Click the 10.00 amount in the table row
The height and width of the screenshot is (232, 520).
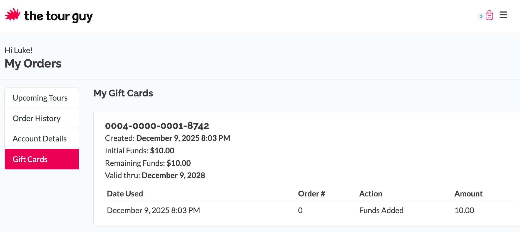(x=464, y=210)
